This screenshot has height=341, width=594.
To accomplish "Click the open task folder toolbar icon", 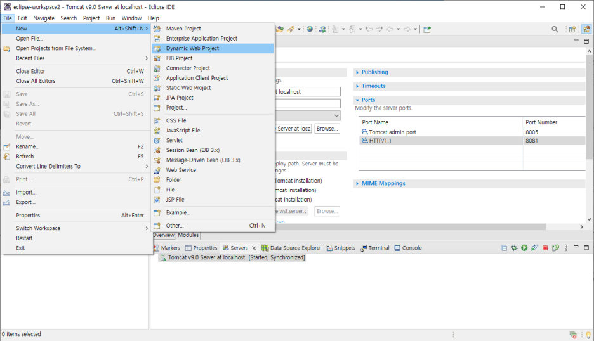I will pos(280,29).
